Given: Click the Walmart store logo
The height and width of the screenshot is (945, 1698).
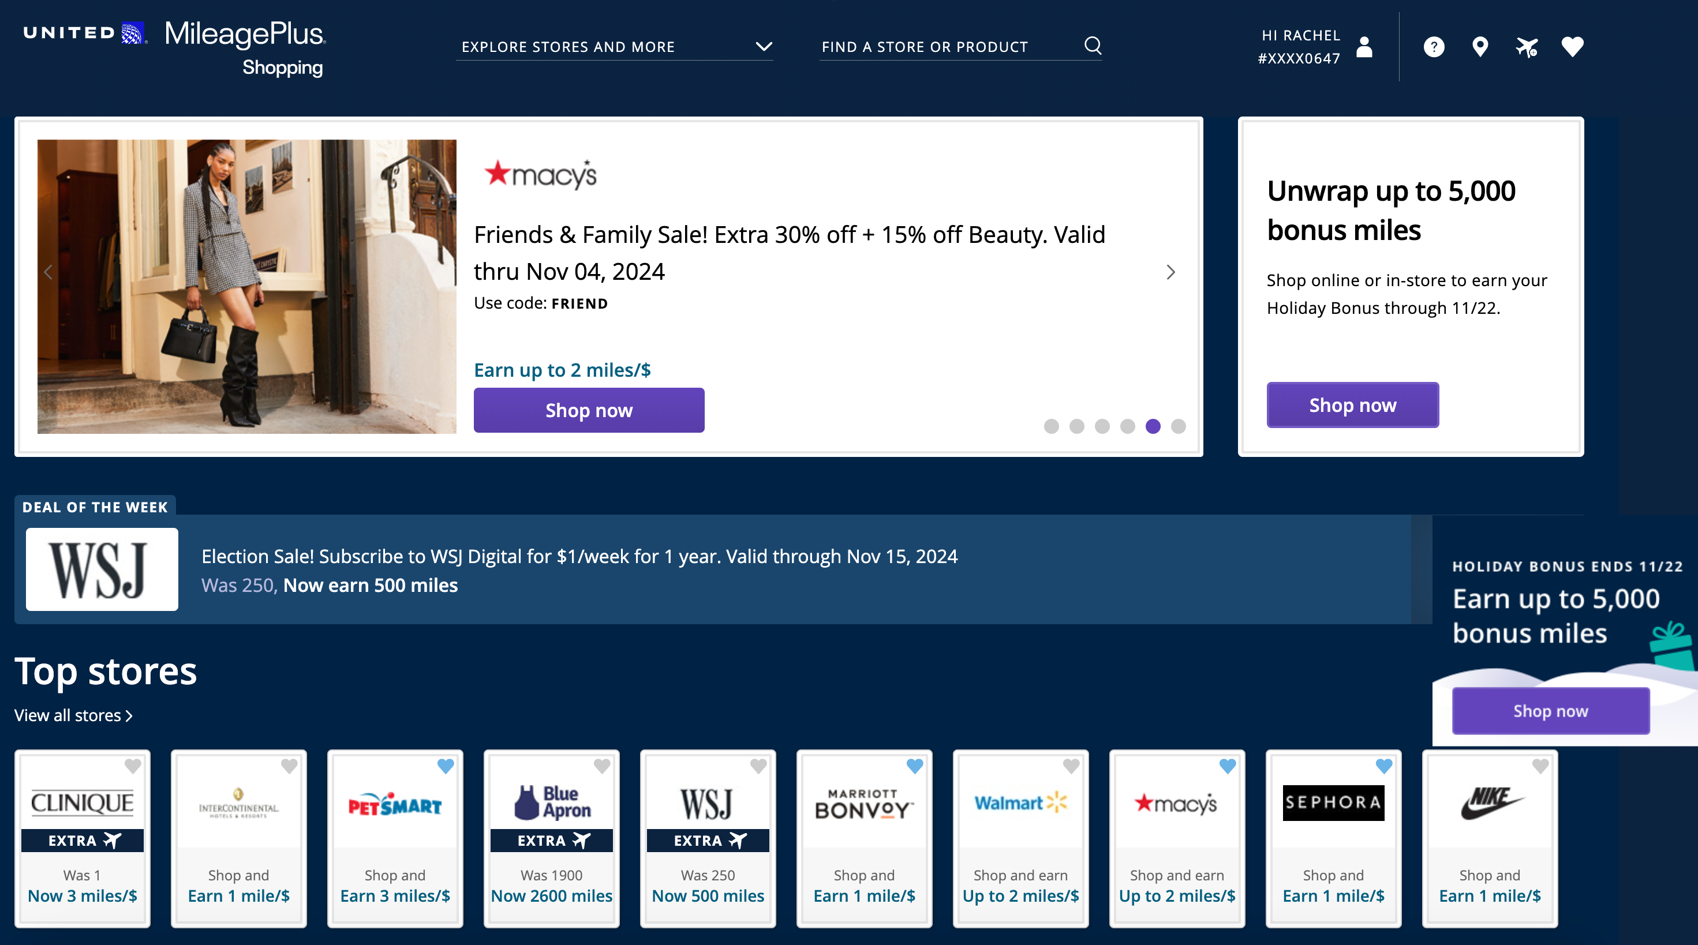Looking at the screenshot, I should (x=1020, y=802).
